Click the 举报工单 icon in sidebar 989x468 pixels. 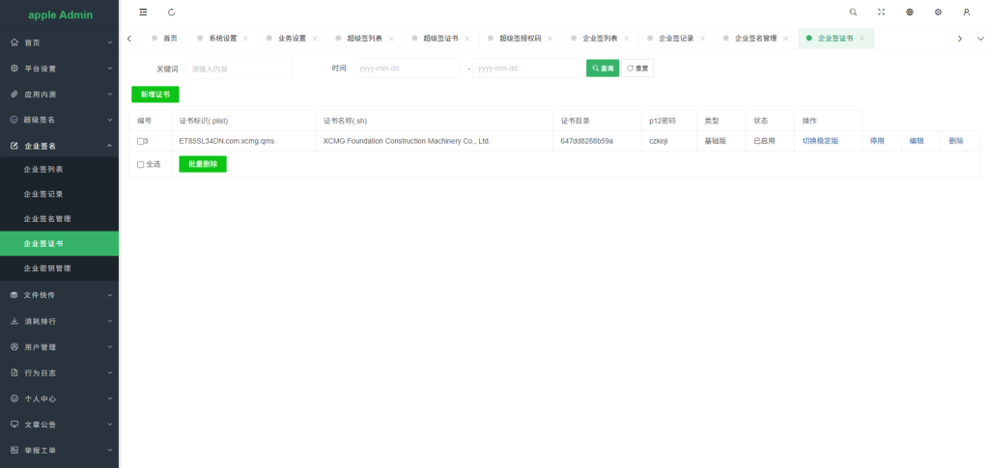tap(14, 451)
